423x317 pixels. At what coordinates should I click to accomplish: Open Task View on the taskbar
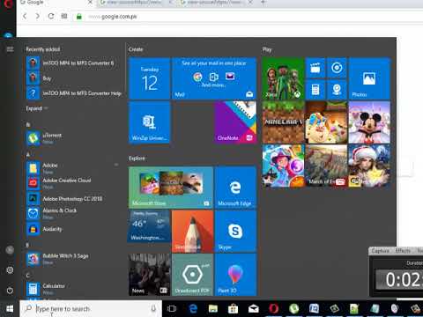click(172, 309)
